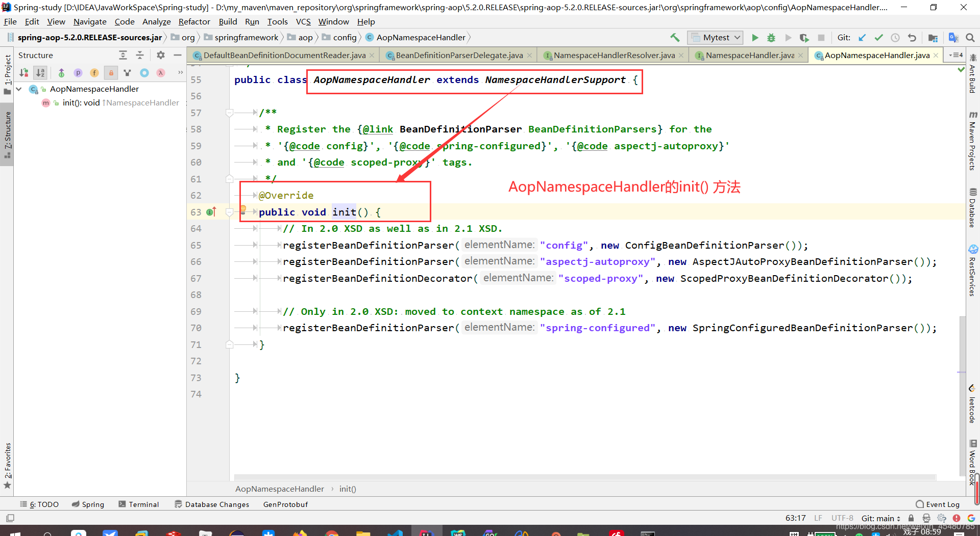The width and height of the screenshot is (980, 536).
Task: Commit changes with the green checkmark
Action: 879,37
